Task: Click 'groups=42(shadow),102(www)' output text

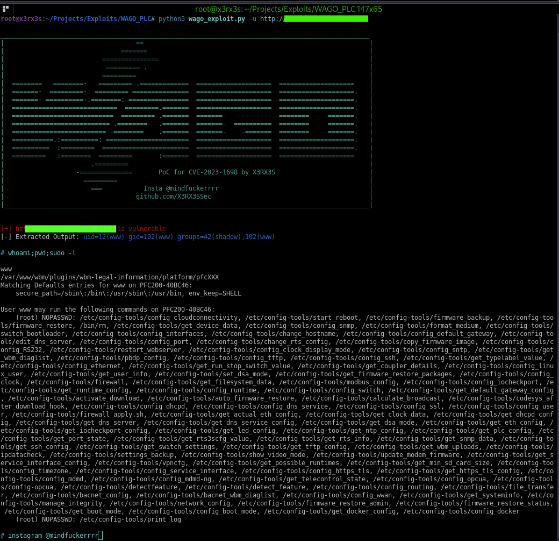Action: [226, 237]
